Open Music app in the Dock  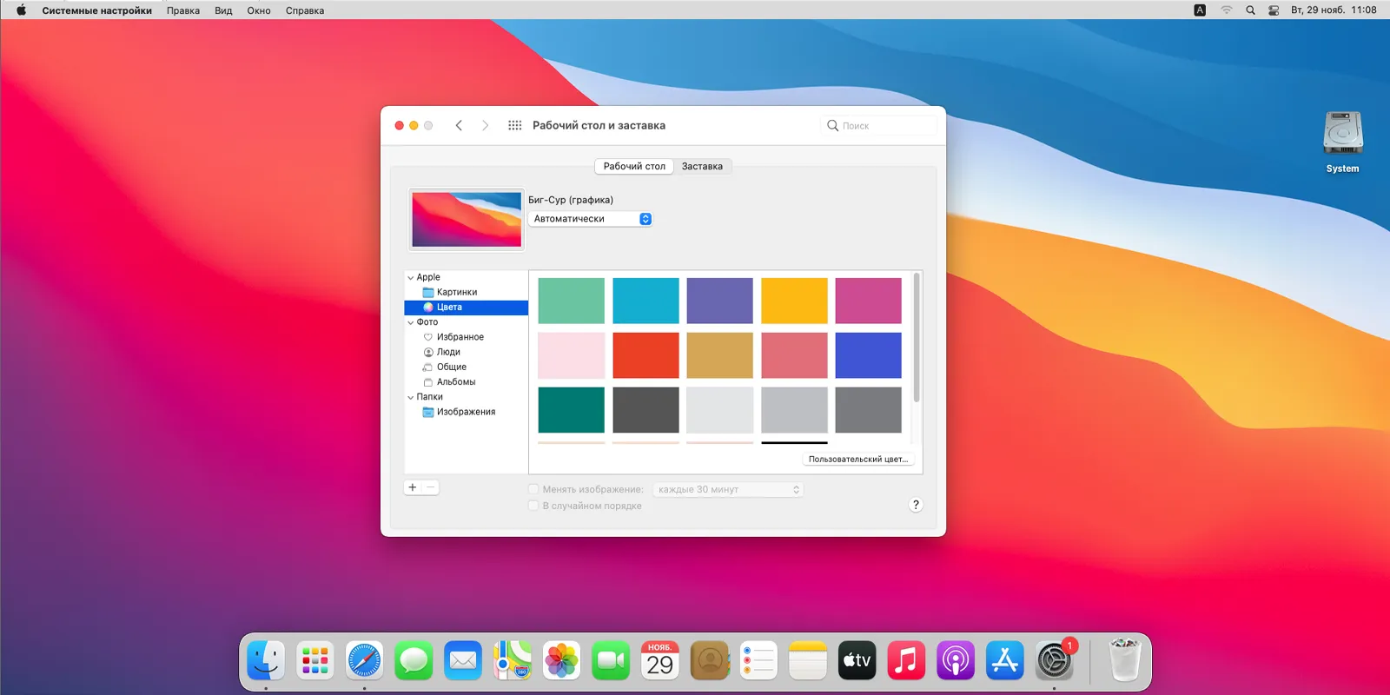pos(906,662)
